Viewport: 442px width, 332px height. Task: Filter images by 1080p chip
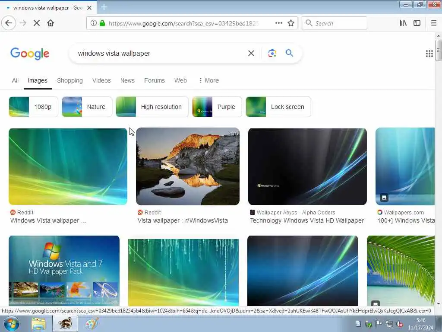[33, 107]
